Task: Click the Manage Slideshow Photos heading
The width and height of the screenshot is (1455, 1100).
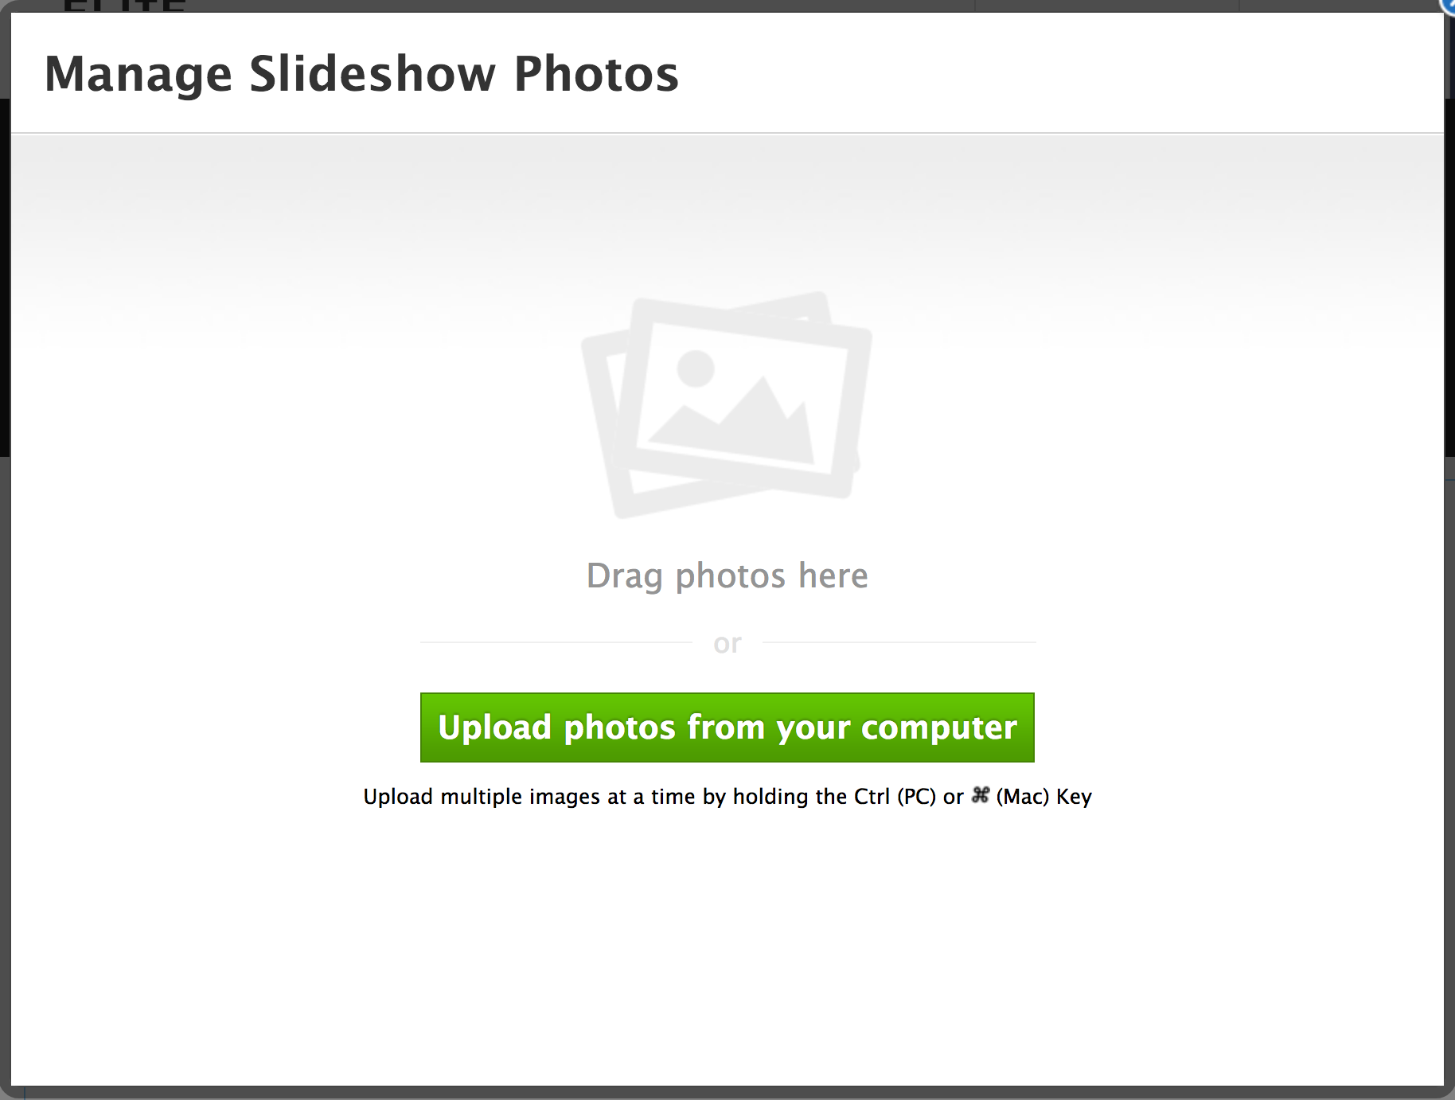Action: pyautogui.click(x=361, y=74)
